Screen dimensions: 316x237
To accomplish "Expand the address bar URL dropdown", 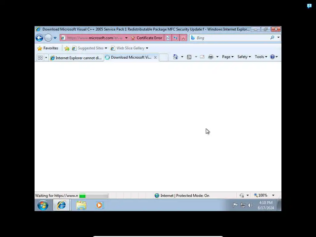I will point(126,38).
